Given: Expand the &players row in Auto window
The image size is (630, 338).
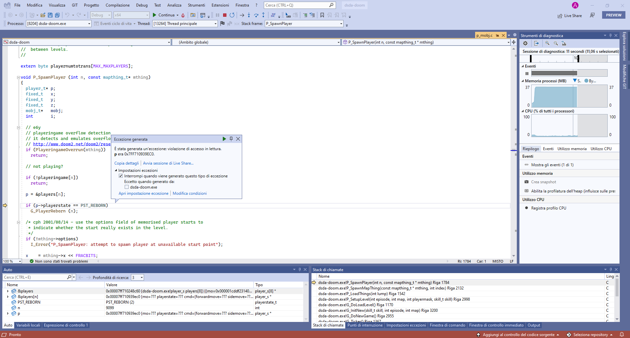Looking at the screenshot, I should coord(8,291).
